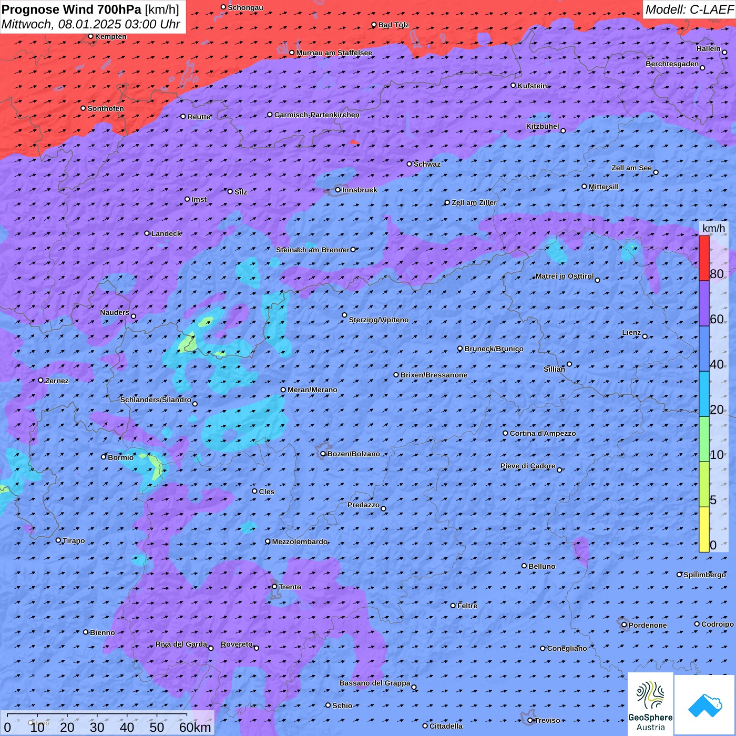Click the km/h legend unit heading
The width and height of the screenshot is (736, 736).
[713, 228]
